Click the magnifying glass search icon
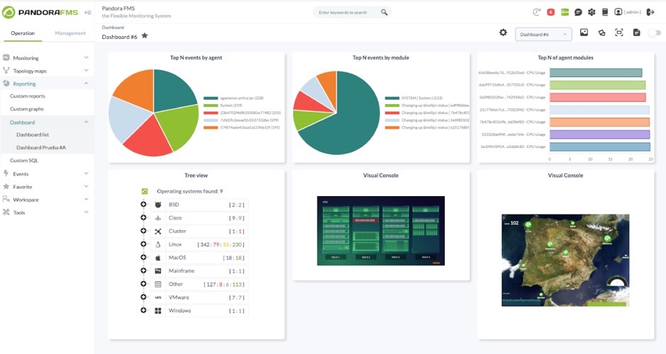The height and width of the screenshot is (354, 666). coord(384,12)
